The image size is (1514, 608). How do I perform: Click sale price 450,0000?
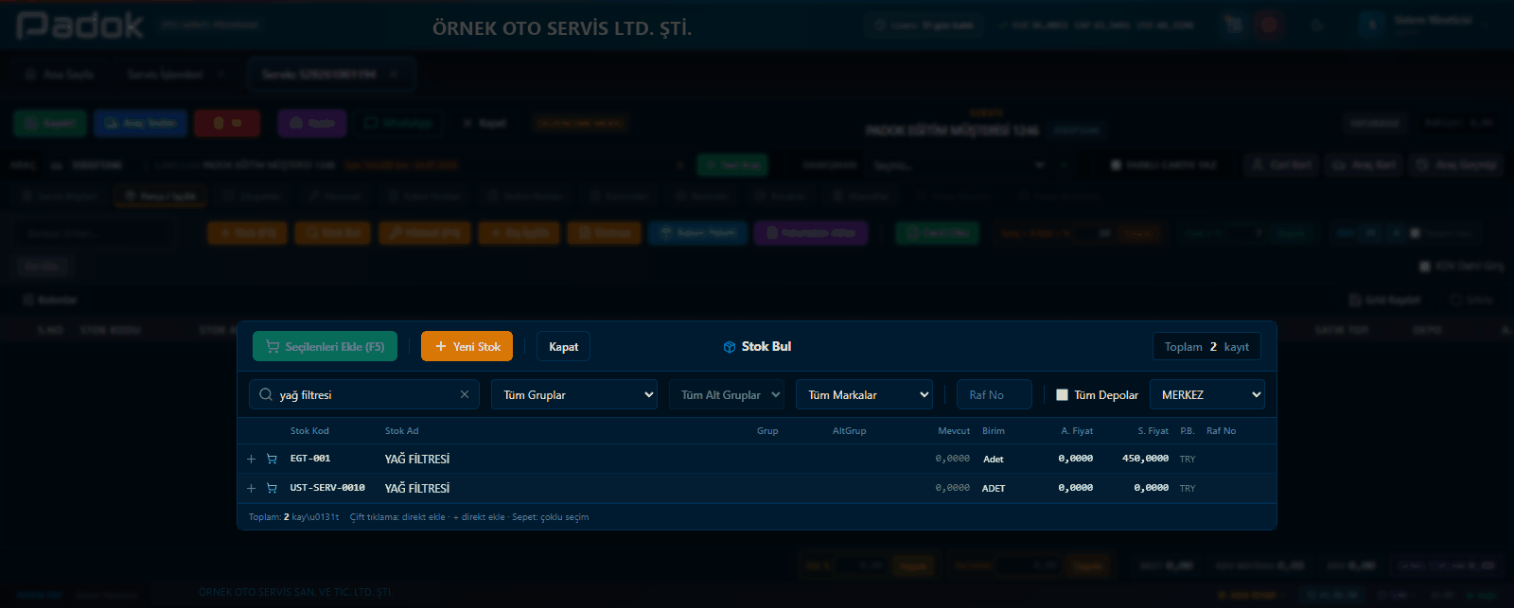pos(1145,459)
